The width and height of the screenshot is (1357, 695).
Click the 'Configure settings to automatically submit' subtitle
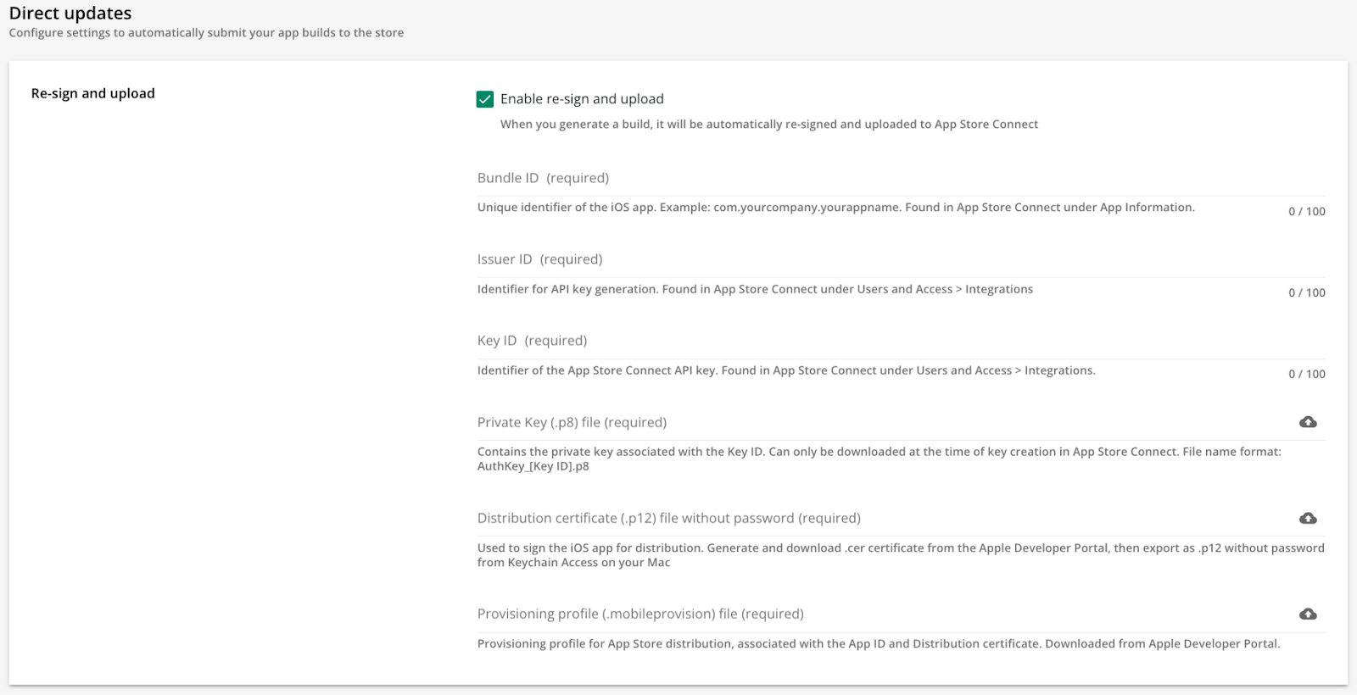206,33
